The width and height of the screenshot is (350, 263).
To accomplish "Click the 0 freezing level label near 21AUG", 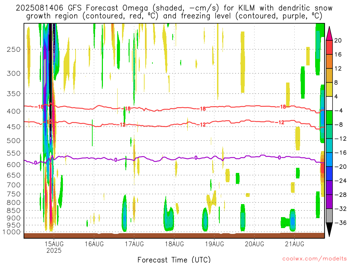I will [x=280, y=158].
